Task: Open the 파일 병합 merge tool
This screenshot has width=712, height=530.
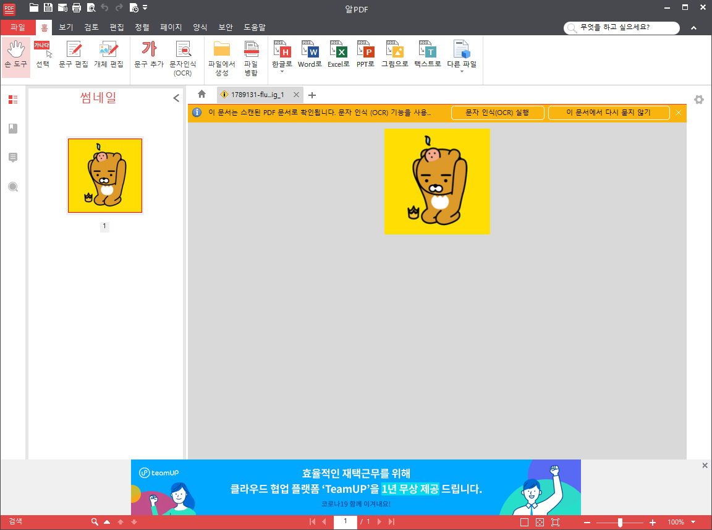Action: pos(251,58)
